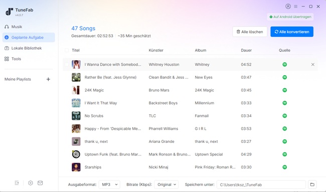
Task: Click the Künstler column header
Action: pos(156,50)
